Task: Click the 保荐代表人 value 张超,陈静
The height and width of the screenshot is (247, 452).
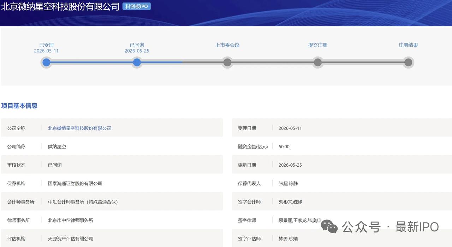Action: 288,183
